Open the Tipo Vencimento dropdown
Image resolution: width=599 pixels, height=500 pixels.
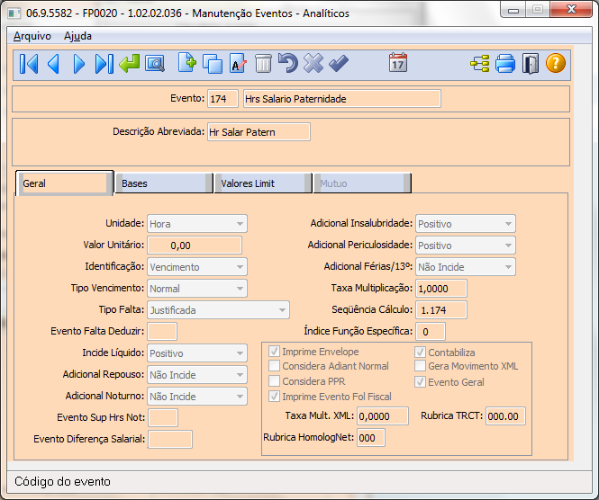pos(197,289)
